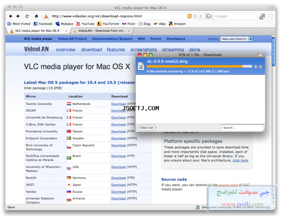Image resolution: width=282 pixels, height=216 pixels.
Task: Cancel the vlc-0.9.9-intel(2).dmg download
Action: click(261, 67)
